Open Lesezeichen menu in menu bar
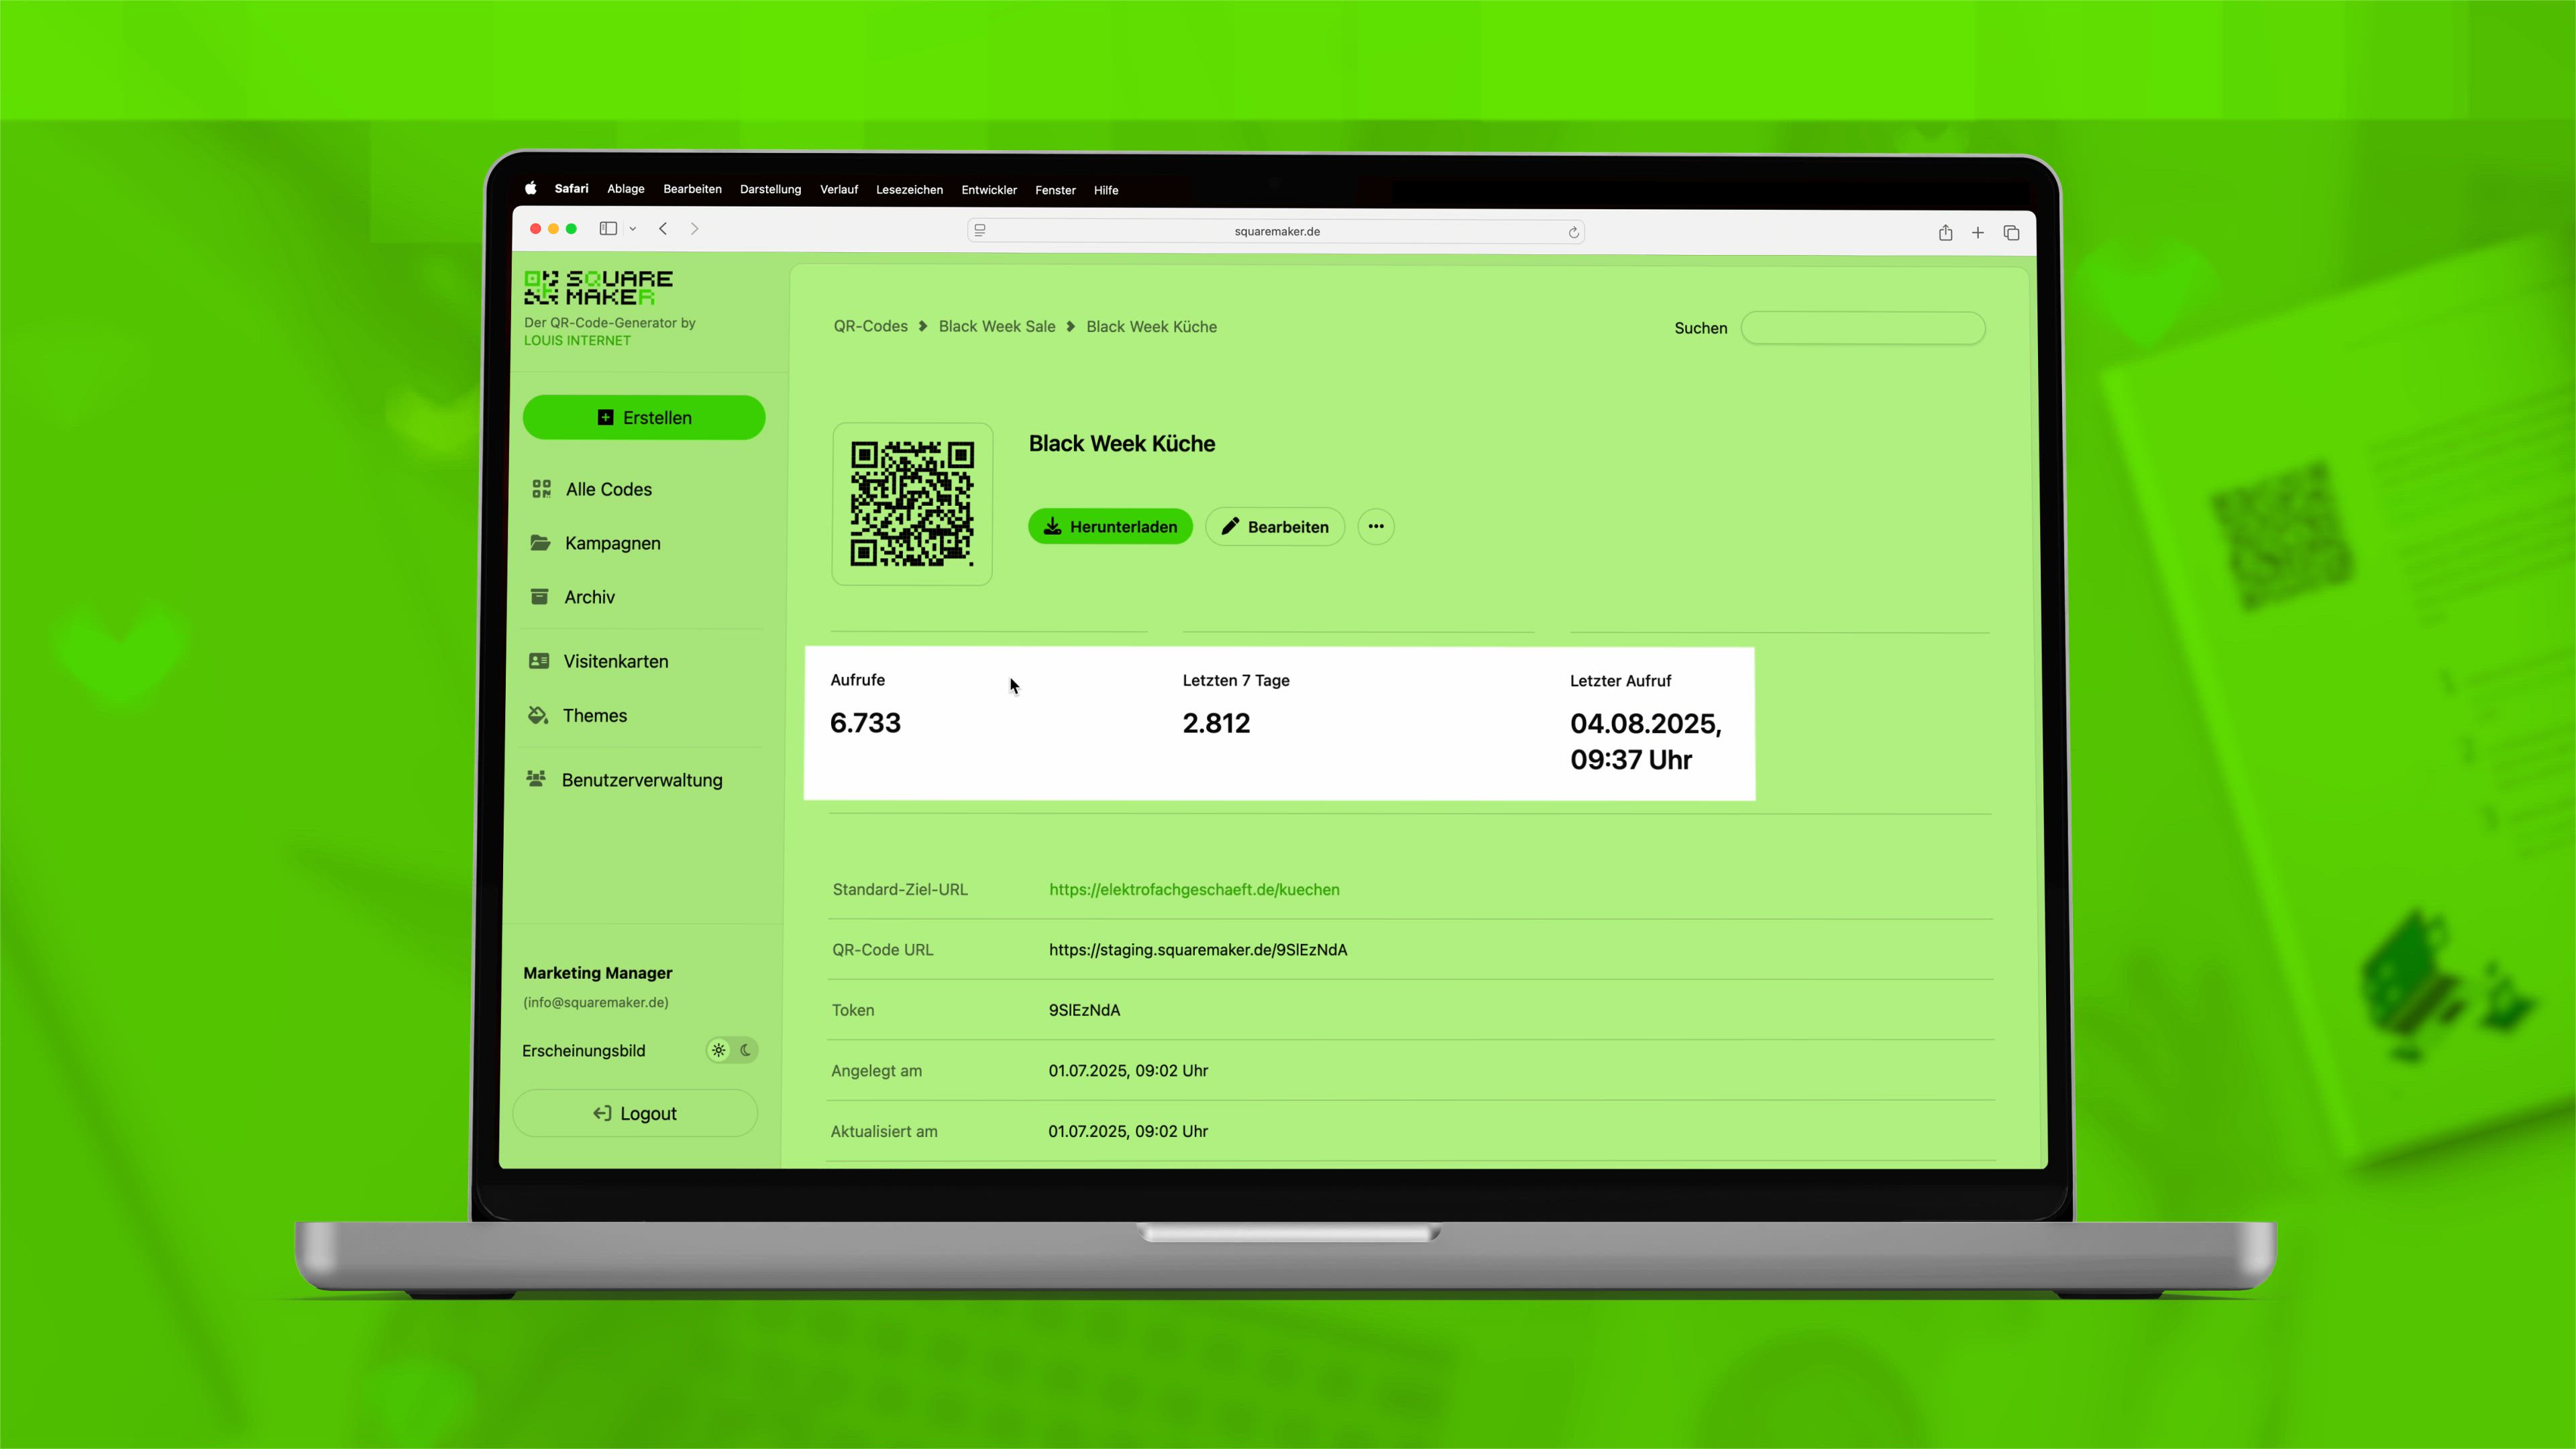The image size is (2576, 1449). click(x=909, y=190)
